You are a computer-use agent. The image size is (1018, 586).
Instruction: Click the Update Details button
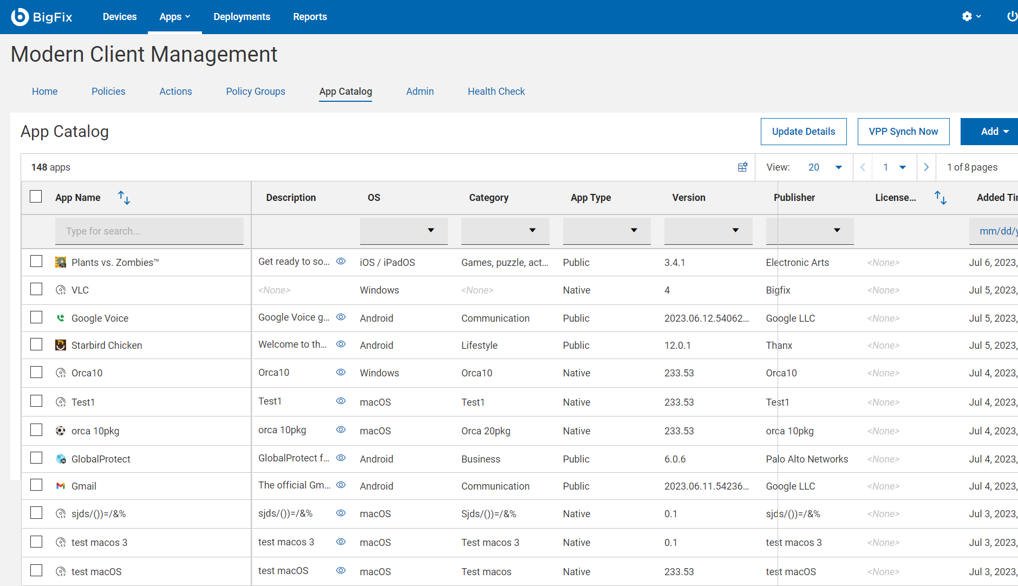click(804, 131)
